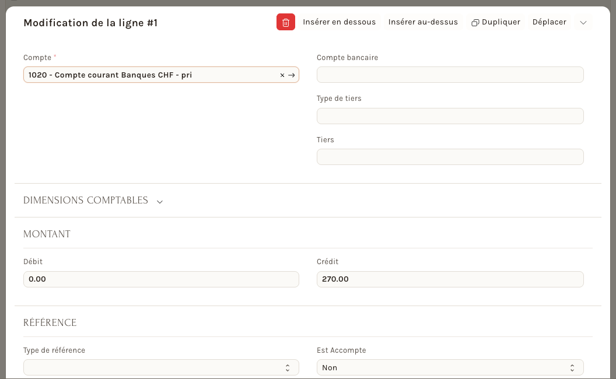The width and height of the screenshot is (616, 379).
Task: Click the Débit amount field
Action: click(161, 279)
